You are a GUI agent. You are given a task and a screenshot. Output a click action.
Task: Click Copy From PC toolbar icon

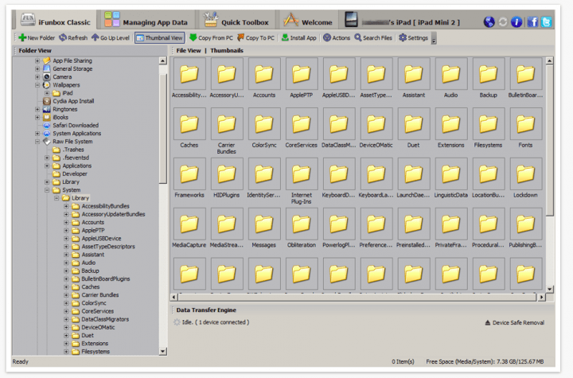[193, 37]
